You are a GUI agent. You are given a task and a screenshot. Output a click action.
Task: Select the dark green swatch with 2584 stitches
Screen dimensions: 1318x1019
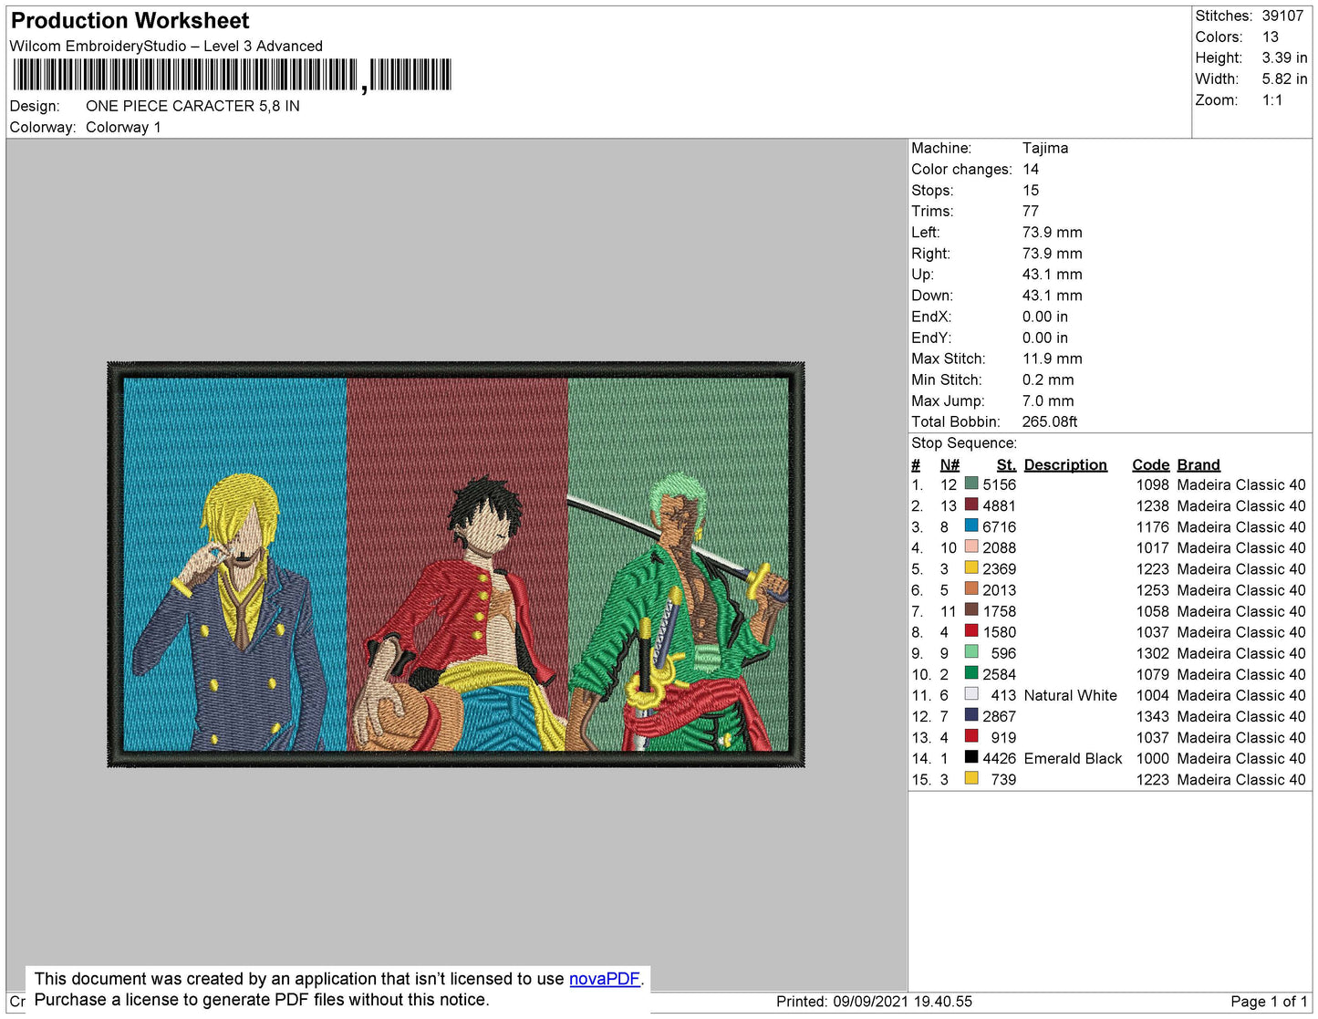coord(971,673)
